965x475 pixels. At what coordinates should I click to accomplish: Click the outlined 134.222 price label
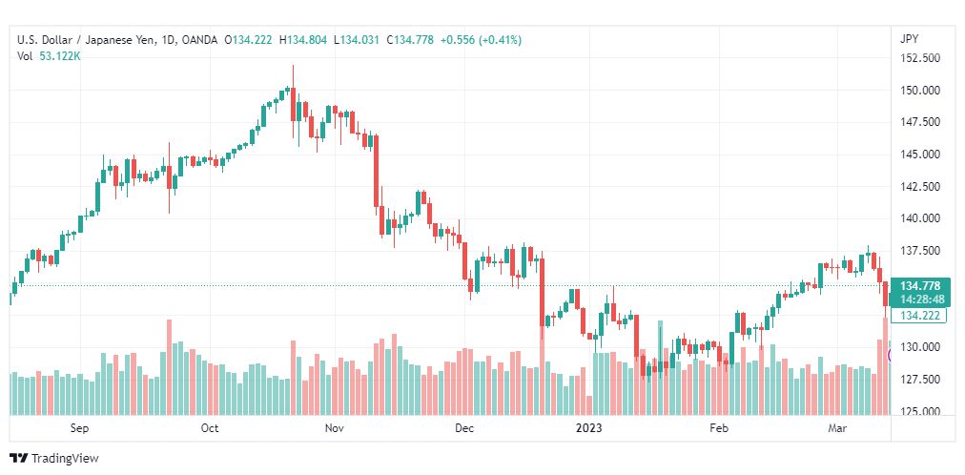coord(919,316)
